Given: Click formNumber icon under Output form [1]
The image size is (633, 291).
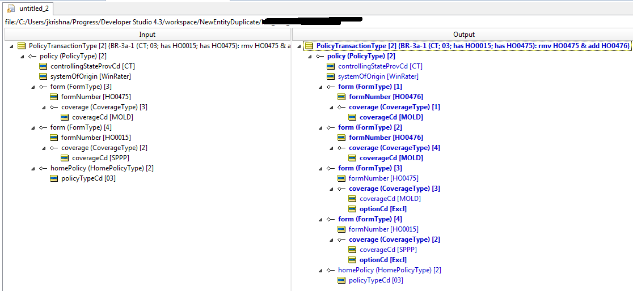Looking at the screenshot, I should coord(341,97).
